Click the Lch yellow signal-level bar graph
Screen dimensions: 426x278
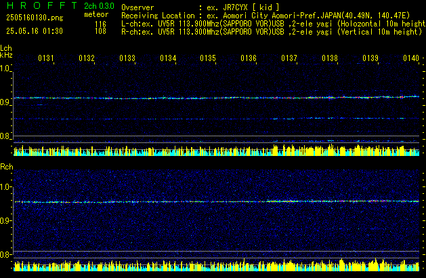click(x=217, y=150)
